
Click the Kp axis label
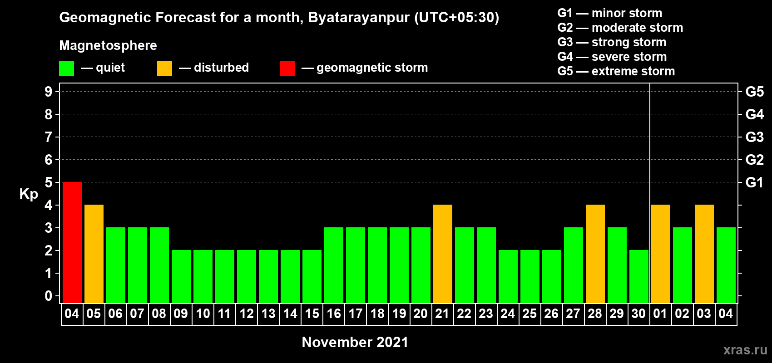pyautogui.click(x=29, y=194)
